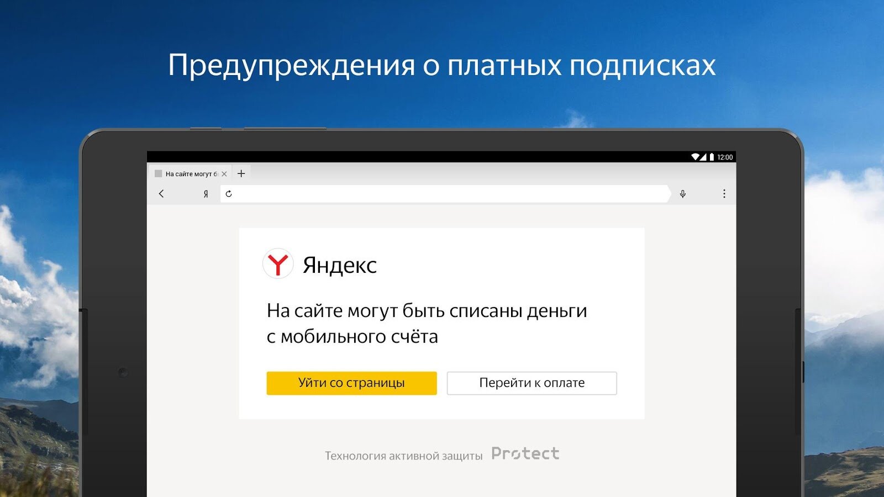This screenshot has height=497, width=884.
Task: Tap the battery icon in status bar
Action: click(x=712, y=157)
